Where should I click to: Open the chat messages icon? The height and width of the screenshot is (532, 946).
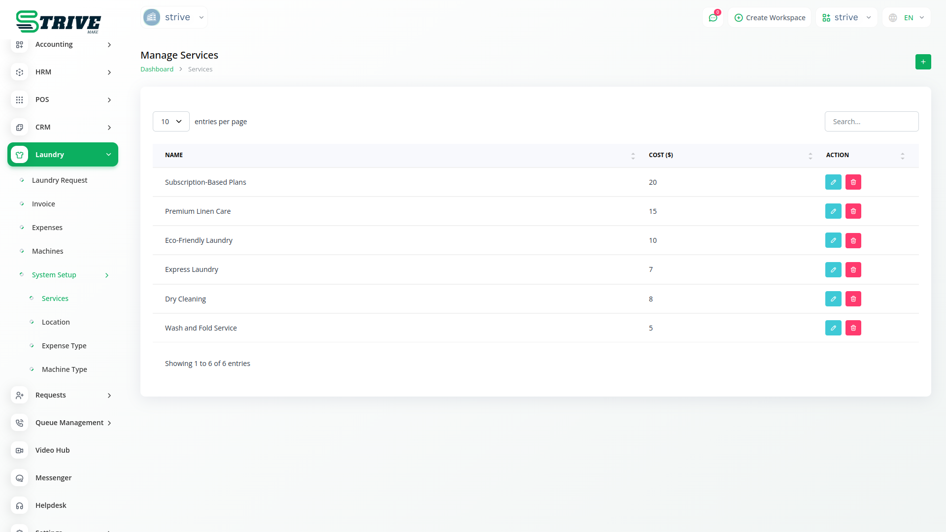712,18
